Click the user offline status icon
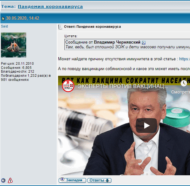The height and width of the screenshot is (186, 190). point(3,181)
